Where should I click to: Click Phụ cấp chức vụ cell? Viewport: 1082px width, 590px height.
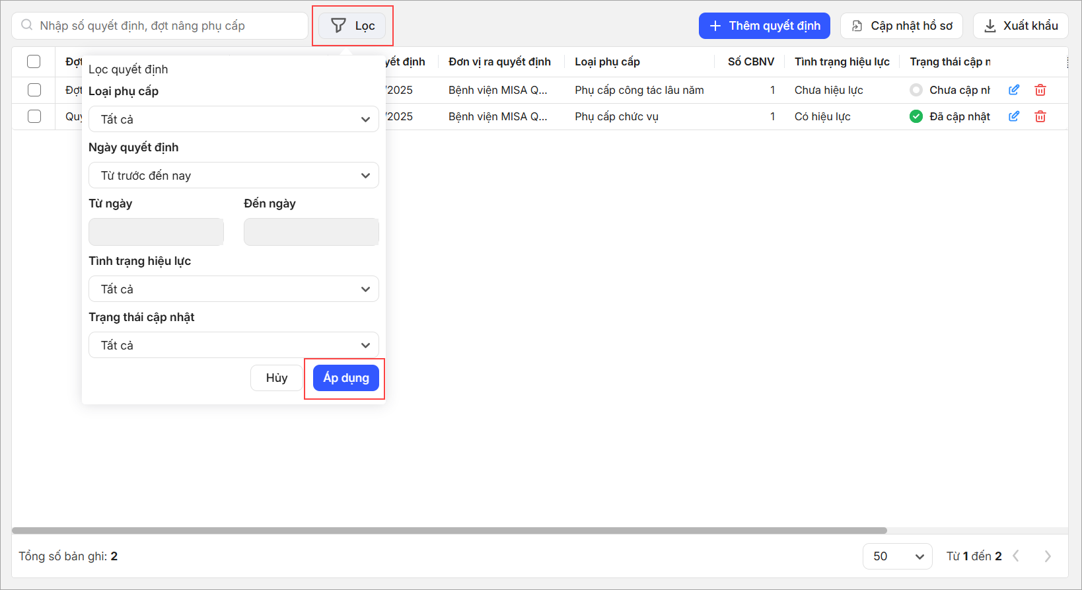pyautogui.click(x=616, y=116)
